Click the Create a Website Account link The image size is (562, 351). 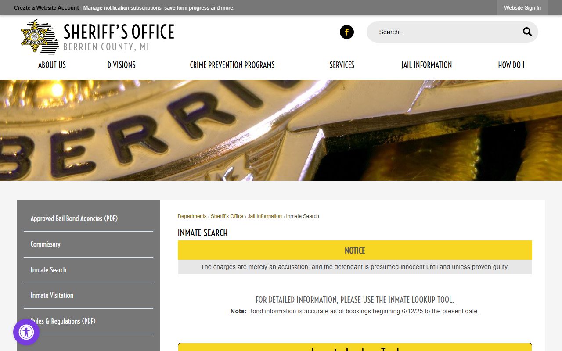47,8
